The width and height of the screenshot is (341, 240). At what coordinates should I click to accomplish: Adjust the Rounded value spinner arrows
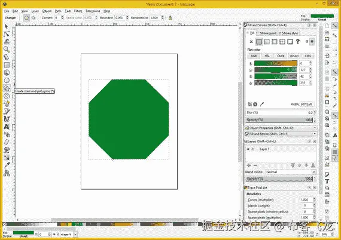pyautogui.click(x=127, y=18)
